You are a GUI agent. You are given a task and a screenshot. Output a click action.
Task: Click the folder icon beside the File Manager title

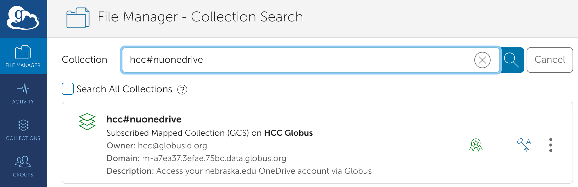[x=78, y=18]
